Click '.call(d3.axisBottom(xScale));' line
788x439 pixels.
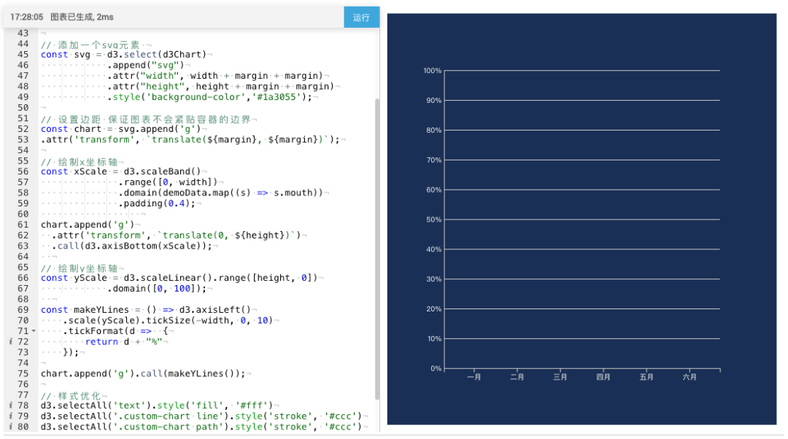pos(131,246)
